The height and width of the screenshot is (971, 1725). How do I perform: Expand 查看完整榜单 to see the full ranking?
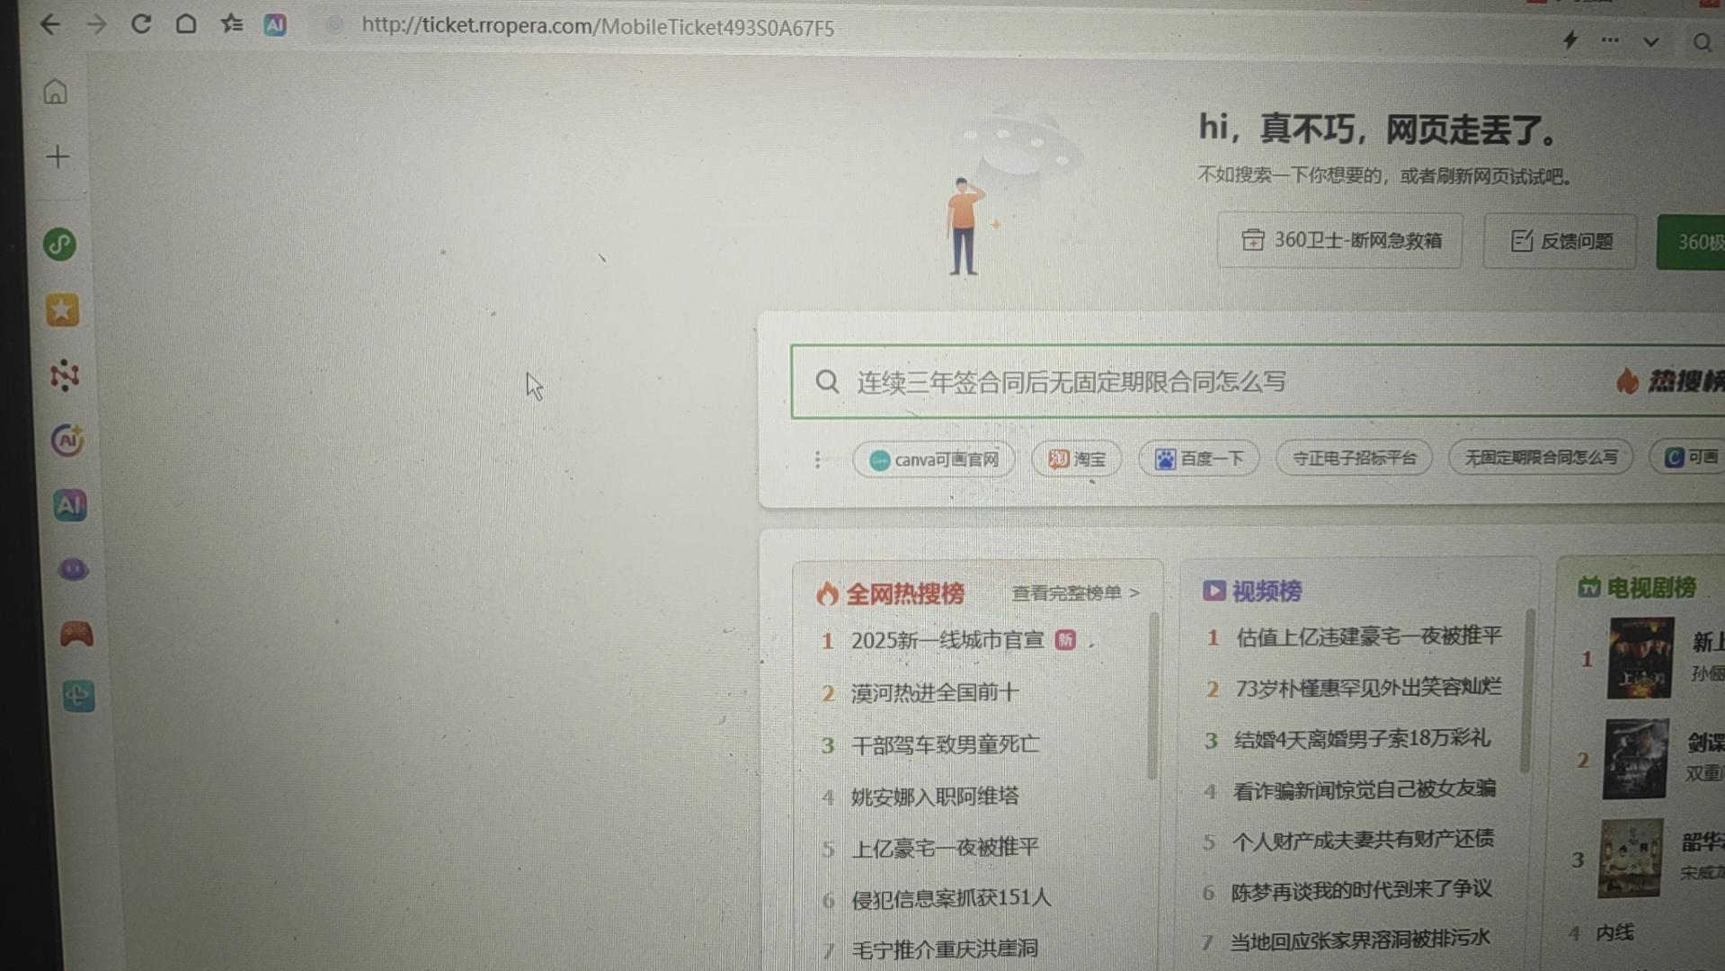point(1075,592)
